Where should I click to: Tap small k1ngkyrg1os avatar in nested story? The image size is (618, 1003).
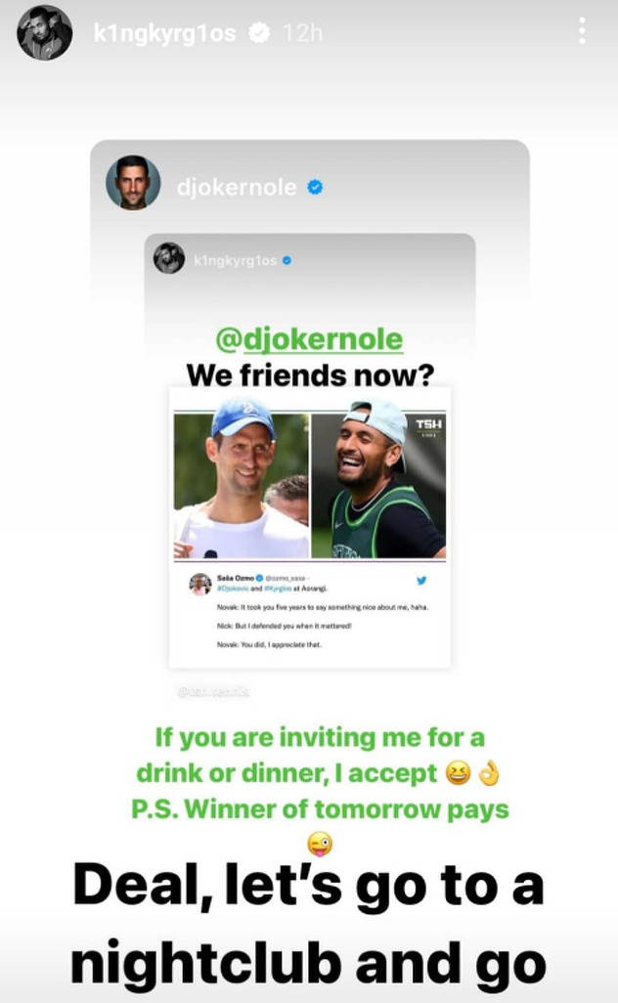pos(169,258)
